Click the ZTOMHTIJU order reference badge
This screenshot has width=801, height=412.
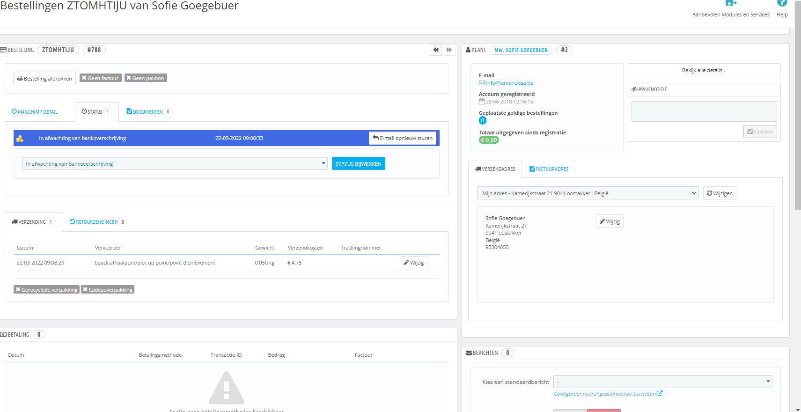58,50
